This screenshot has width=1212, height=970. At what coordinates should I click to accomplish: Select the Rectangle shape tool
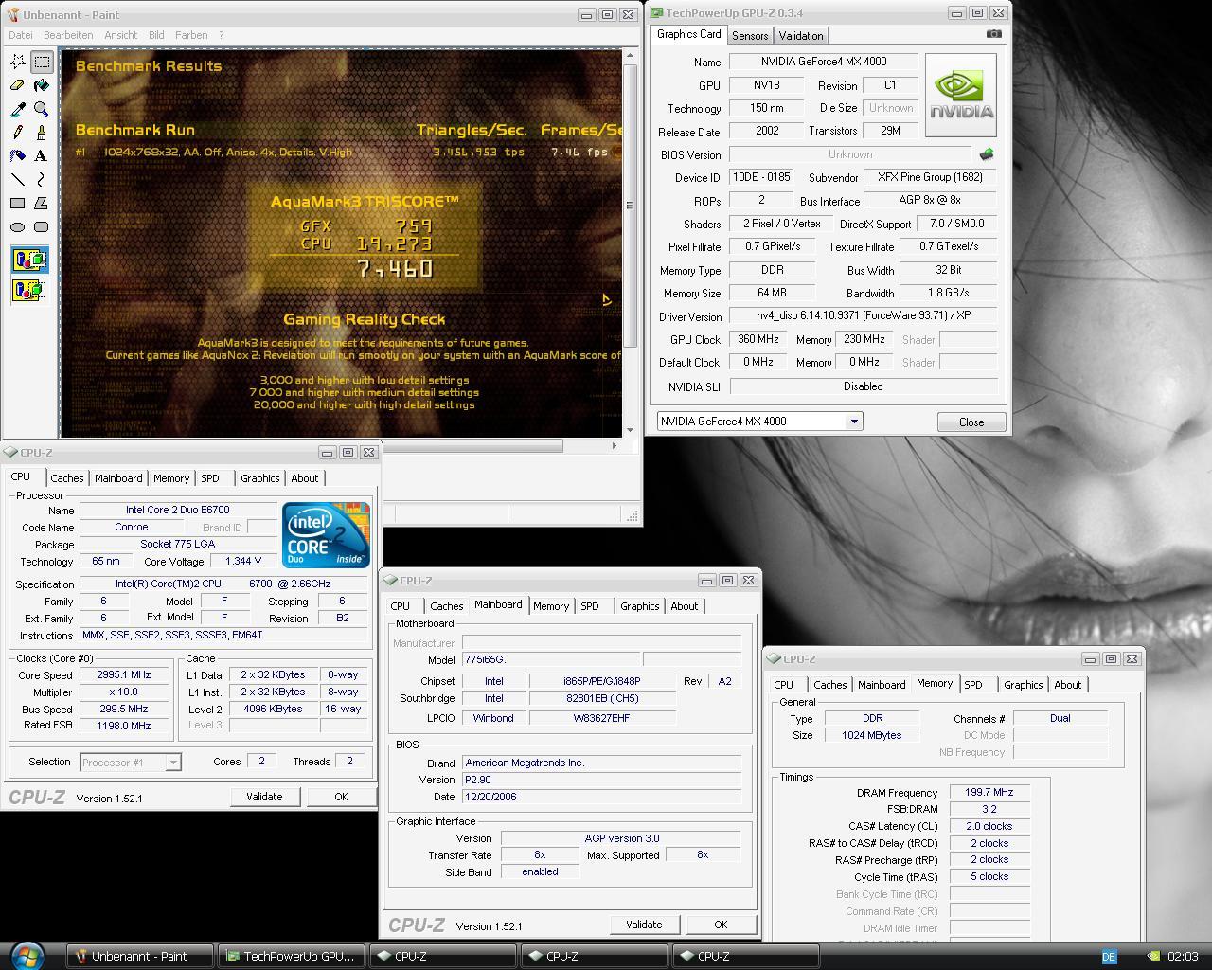point(18,203)
